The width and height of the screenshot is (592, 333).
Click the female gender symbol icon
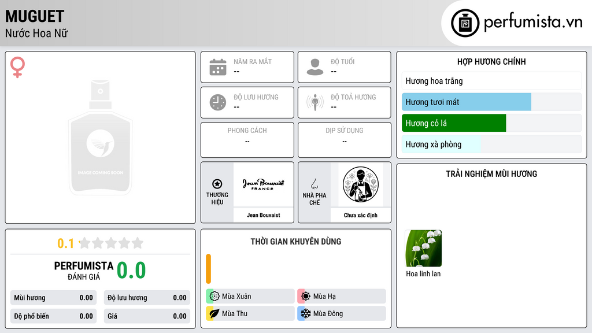tap(17, 67)
